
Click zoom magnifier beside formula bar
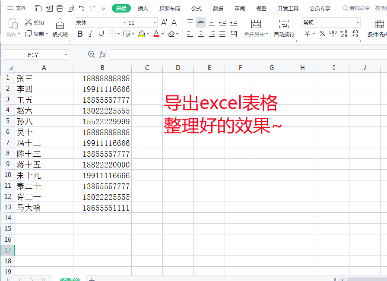click(x=91, y=54)
